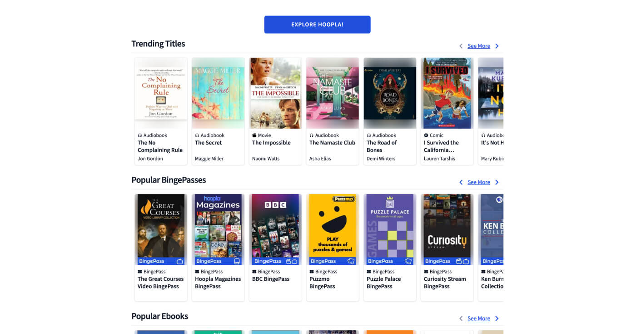Open The No Complaining Rule cover
The image size is (636, 334).
(x=161, y=93)
